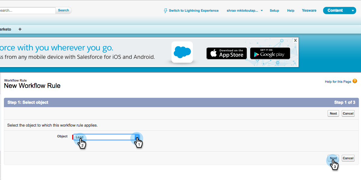Image resolution: width=361 pixels, height=180 pixels.
Task: Click the Content app button
Action: point(335,10)
